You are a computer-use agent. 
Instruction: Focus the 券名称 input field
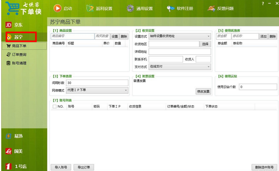pyautogui.click(x=245, y=36)
